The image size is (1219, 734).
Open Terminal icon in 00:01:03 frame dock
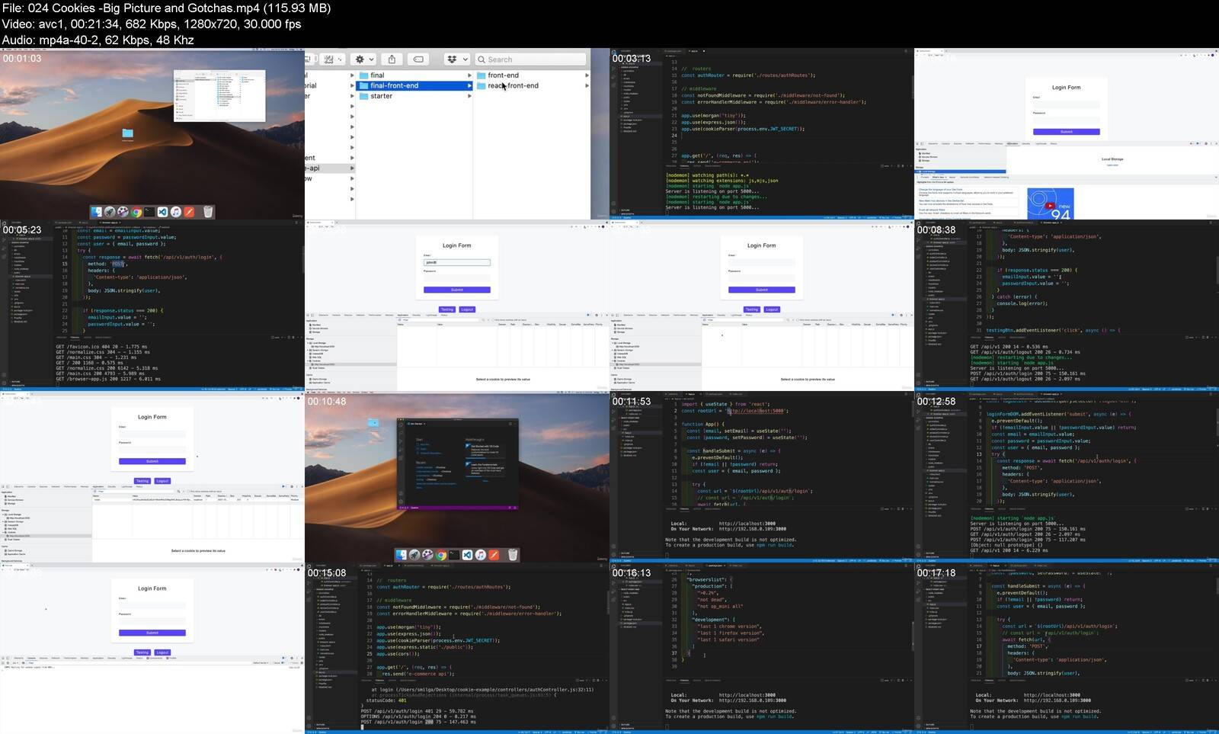149,212
